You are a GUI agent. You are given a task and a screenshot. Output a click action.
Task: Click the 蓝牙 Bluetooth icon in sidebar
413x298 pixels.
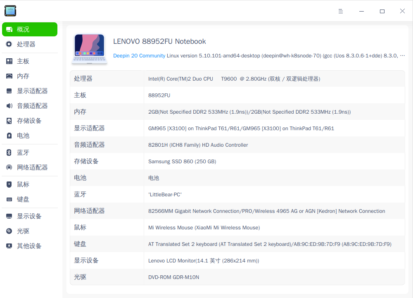[9, 152]
